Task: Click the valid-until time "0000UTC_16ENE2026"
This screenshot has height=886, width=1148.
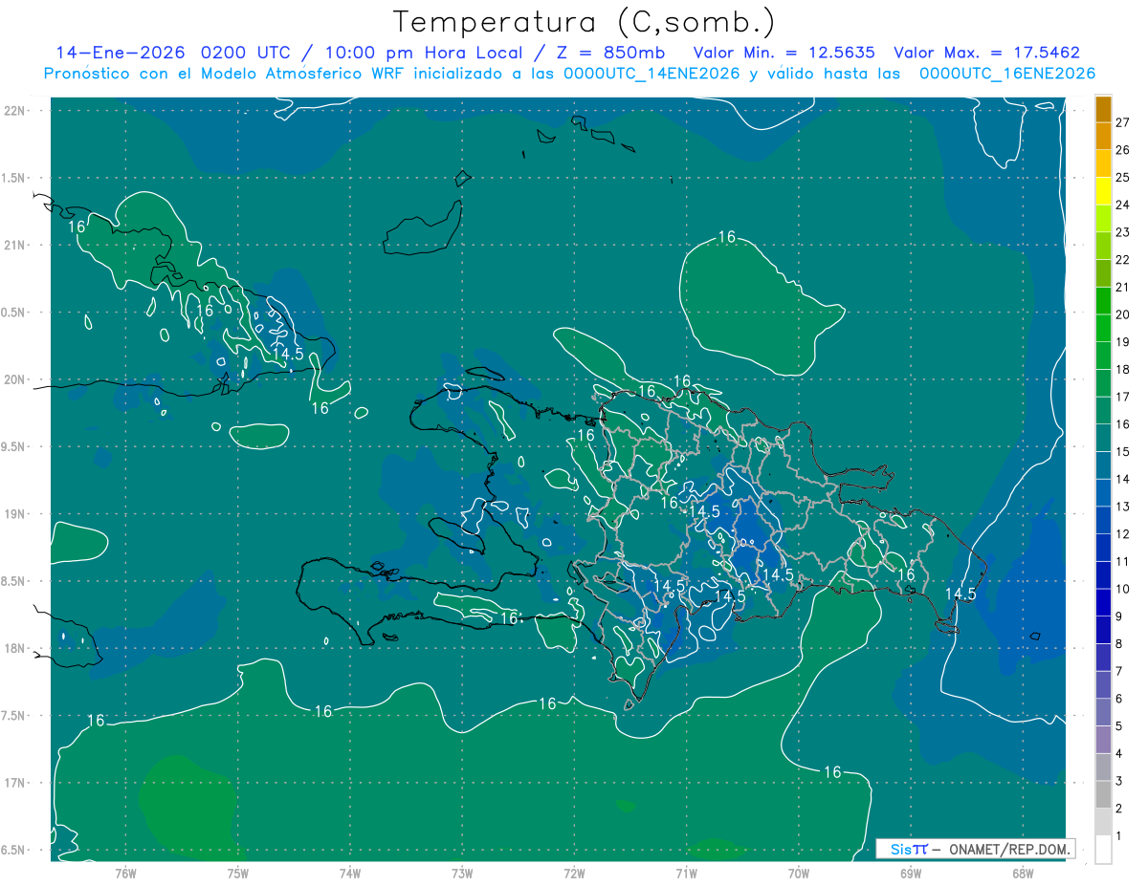Action: click(x=1007, y=74)
